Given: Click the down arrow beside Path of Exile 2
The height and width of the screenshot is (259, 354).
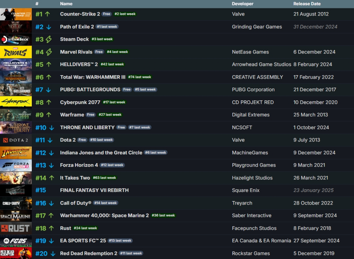Looking at the screenshot, I should (x=49, y=27).
